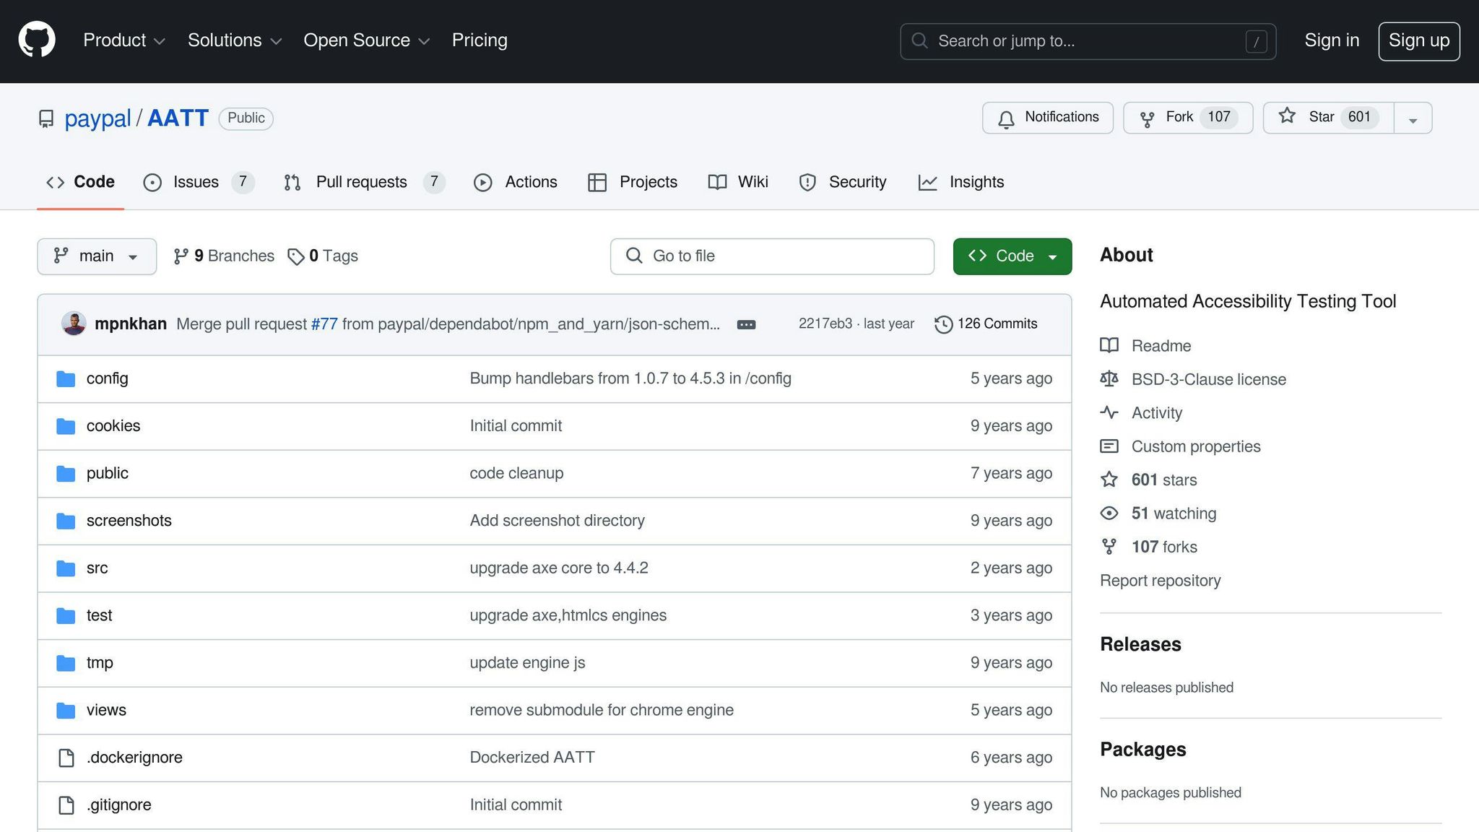Click the mpnkhan avatar image
1479x832 pixels.
pos(74,324)
